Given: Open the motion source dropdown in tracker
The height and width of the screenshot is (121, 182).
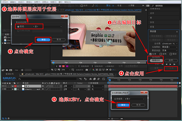Looking at the screenshot, I should (x=170, y=44).
